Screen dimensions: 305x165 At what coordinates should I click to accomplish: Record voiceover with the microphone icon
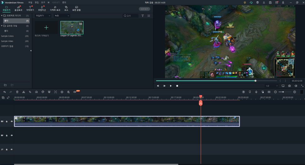click(x=256, y=92)
